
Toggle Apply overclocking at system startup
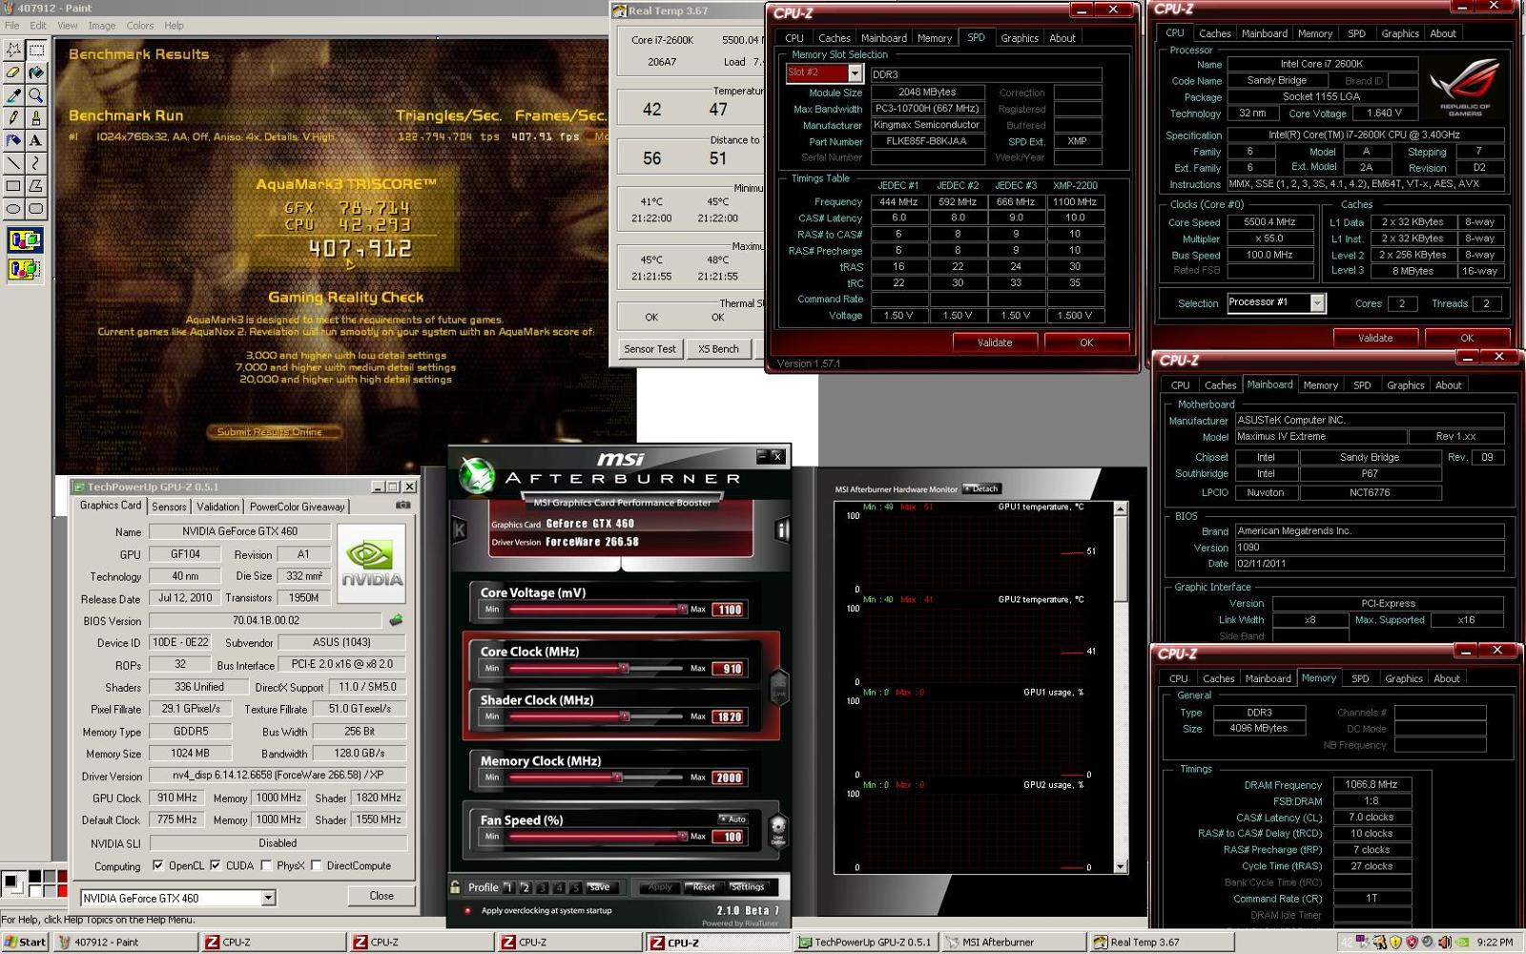[467, 911]
